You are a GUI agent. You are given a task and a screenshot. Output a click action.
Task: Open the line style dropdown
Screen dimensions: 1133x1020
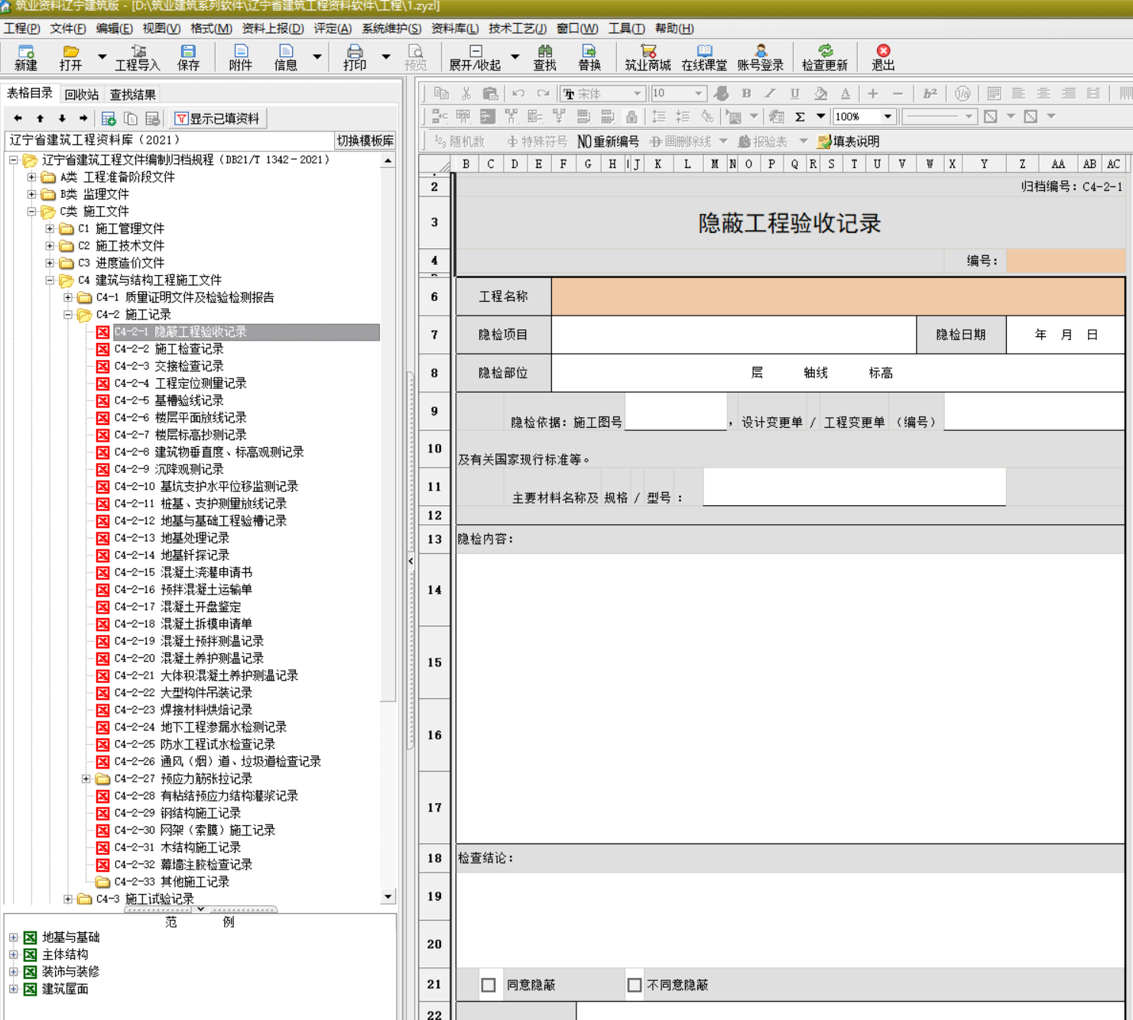point(969,117)
